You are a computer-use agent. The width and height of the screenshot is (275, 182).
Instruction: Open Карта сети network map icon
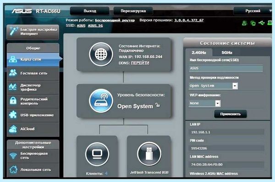point(13,59)
